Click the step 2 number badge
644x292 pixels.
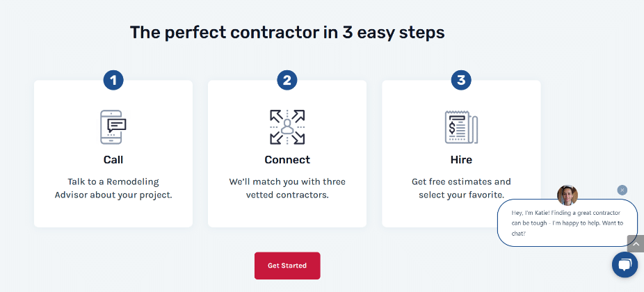pyautogui.click(x=287, y=80)
